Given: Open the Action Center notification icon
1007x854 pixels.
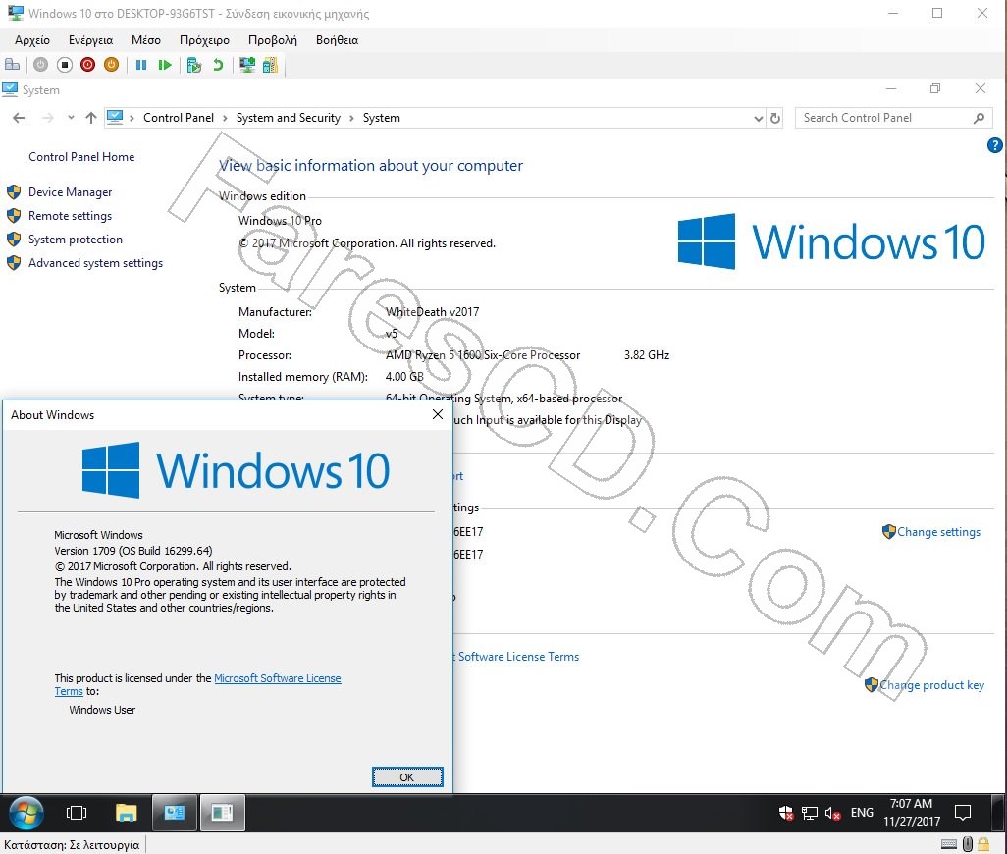Looking at the screenshot, I should click(x=963, y=813).
